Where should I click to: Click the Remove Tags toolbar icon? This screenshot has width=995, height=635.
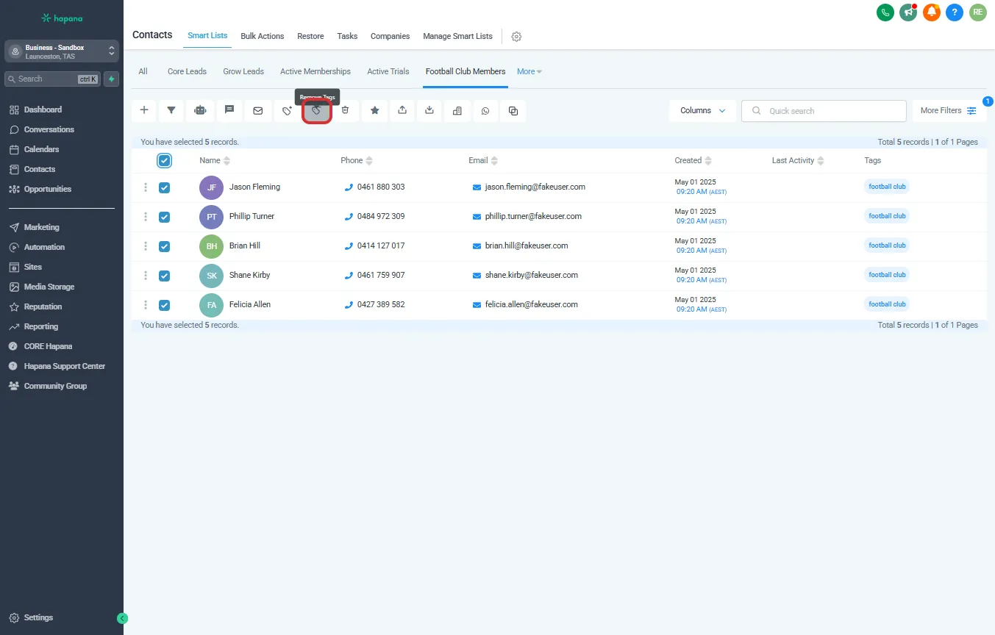click(x=317, y=111)
